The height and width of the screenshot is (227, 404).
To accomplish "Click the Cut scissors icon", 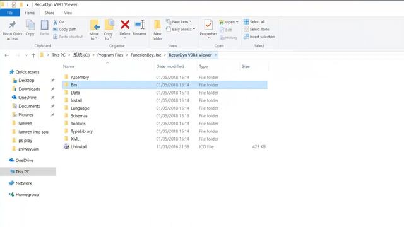I will pos(56,22).
